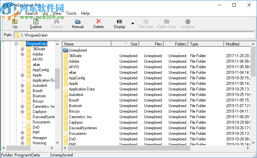
Task: Click the Path input field
Action: (x=134, y=35)
